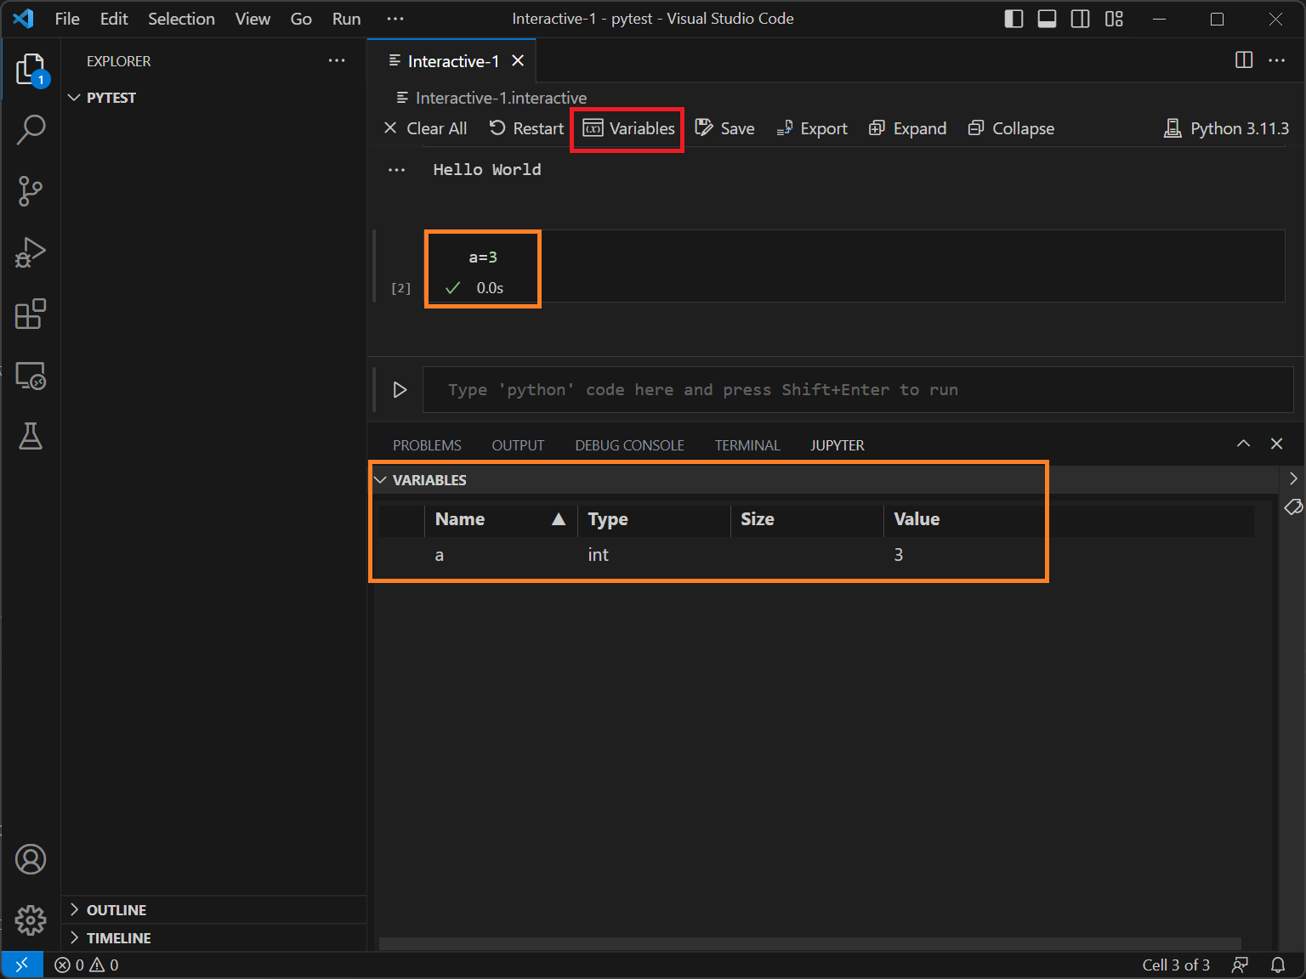This screenshot has width=1306, height=979.
Task: Open the Selection menu
Action: click(x=181, y=19)
